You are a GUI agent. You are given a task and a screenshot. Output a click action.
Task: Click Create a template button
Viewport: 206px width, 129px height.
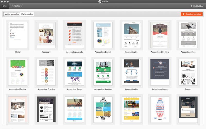click(x=192, y=14)
